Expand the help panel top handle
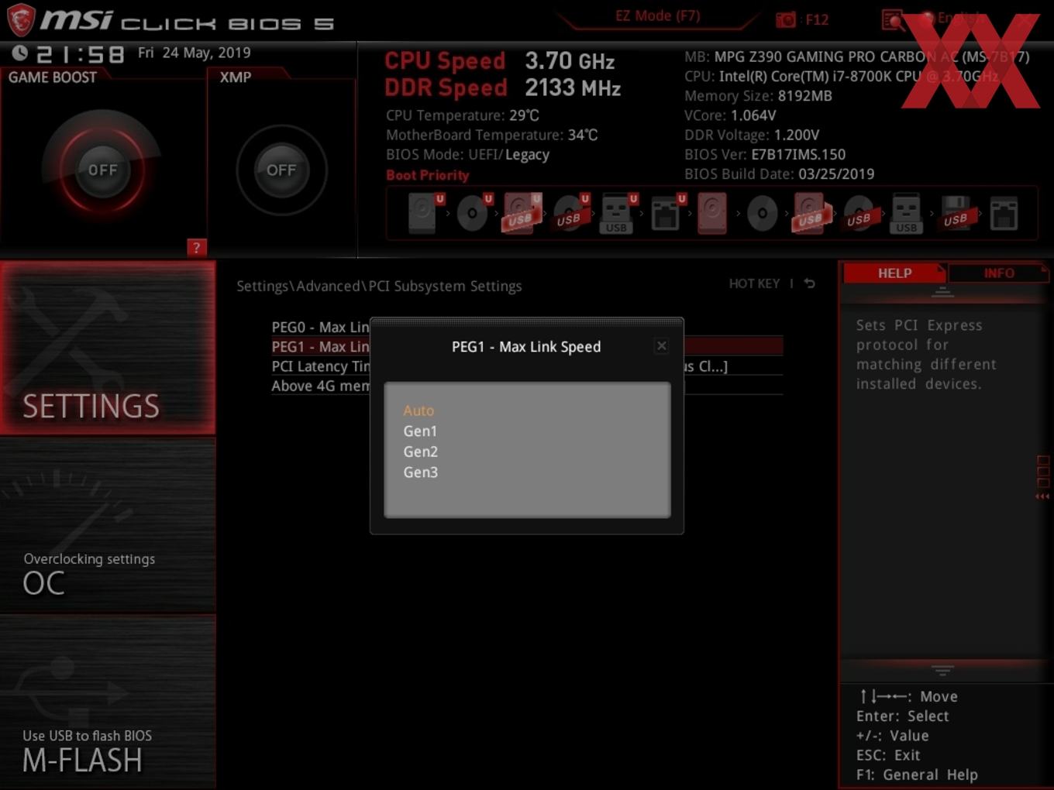Viewport: 1054px width, 790px height. [x=942, y=292]
